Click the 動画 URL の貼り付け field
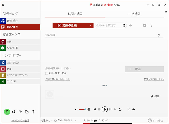This screenshot has height=124, width=169. [x=109, y=25]
